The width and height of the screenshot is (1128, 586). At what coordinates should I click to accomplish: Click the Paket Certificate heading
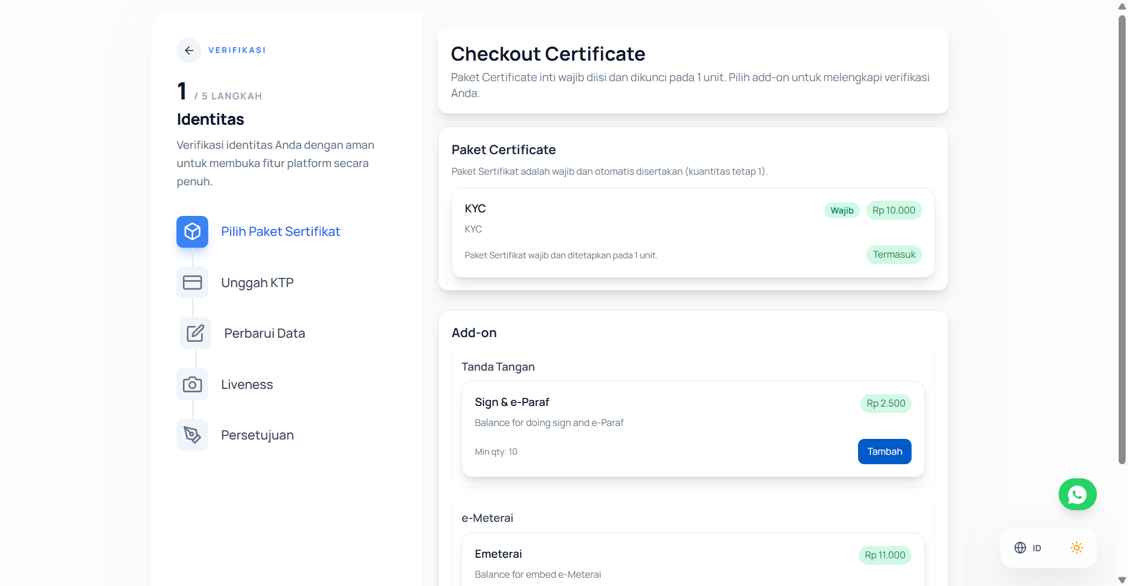click(x=503, y=150)
